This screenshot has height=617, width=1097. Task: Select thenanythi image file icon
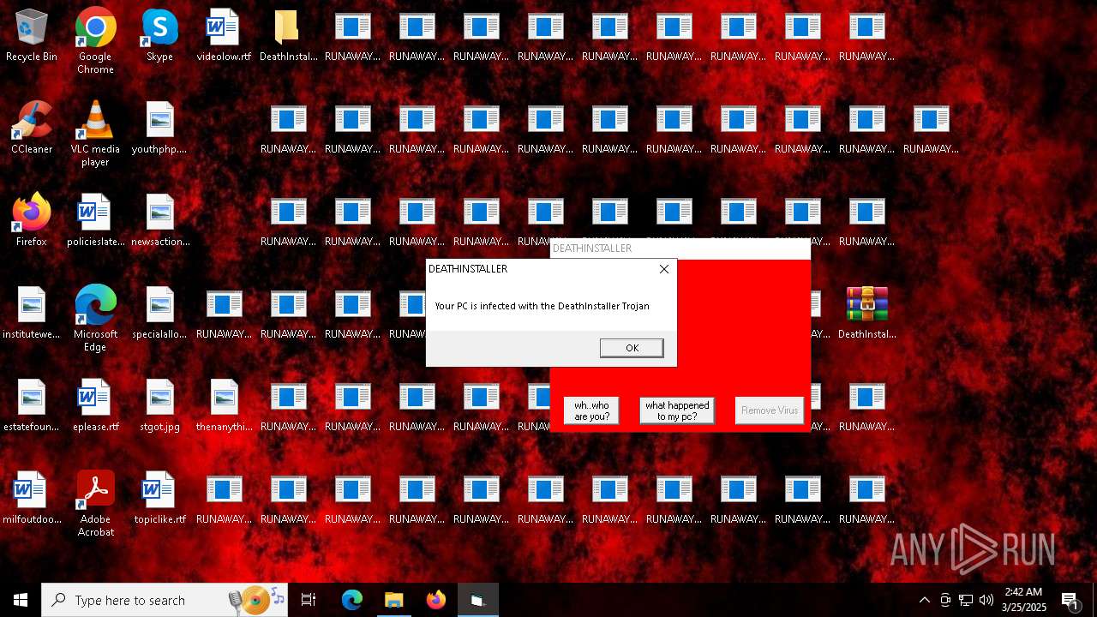coord(224,406)
